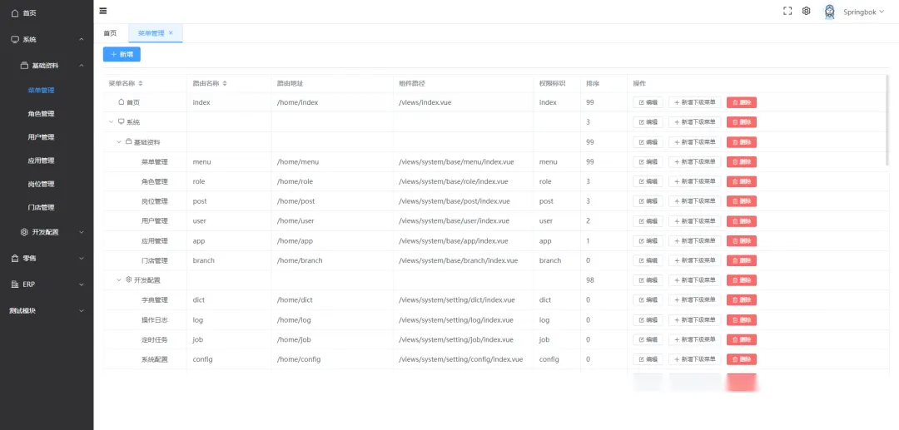Click the folder icon beside sidebar 基础资料
The height and width of the screenshot is (430, 899).
[x=24, y=65]
